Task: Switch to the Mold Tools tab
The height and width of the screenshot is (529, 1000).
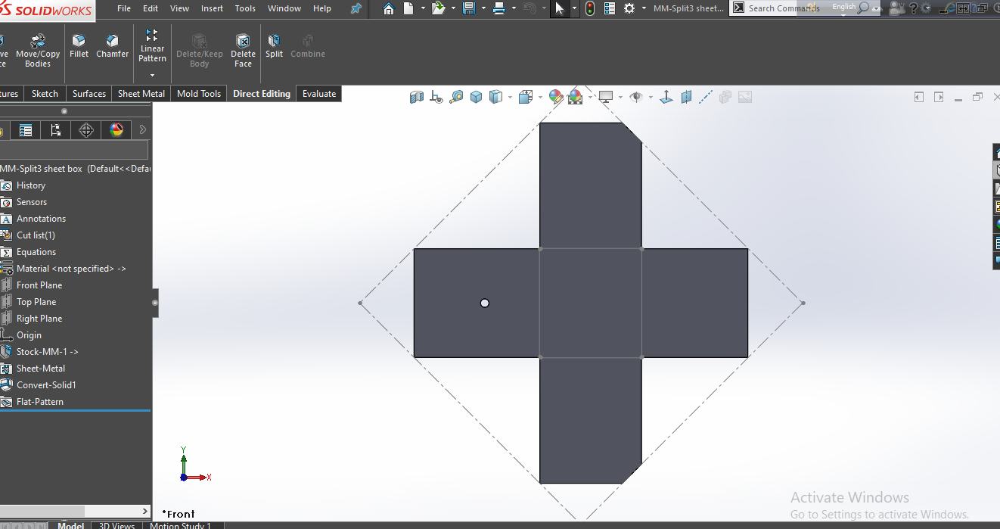Action: click(x=199, y=94)
